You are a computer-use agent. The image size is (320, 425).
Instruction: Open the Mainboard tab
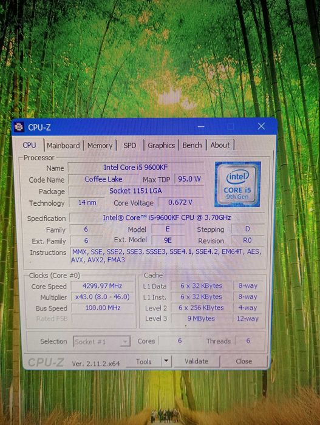pos(63,146)
